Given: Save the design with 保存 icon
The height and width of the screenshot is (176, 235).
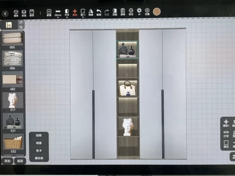Looking at the screenshot, I should [x=32, y=13].
